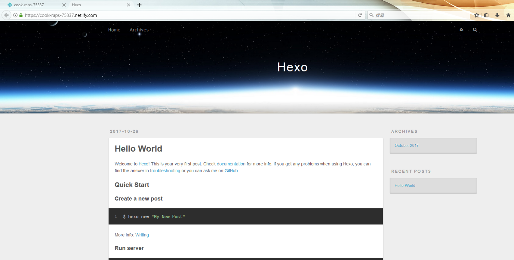Click the Create a new post heading
The image size is (514, 260).
(x=138, y=199)
